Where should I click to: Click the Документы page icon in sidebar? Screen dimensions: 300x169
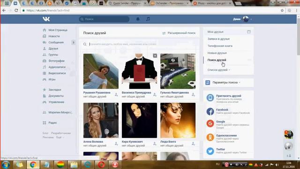[45, 96]
